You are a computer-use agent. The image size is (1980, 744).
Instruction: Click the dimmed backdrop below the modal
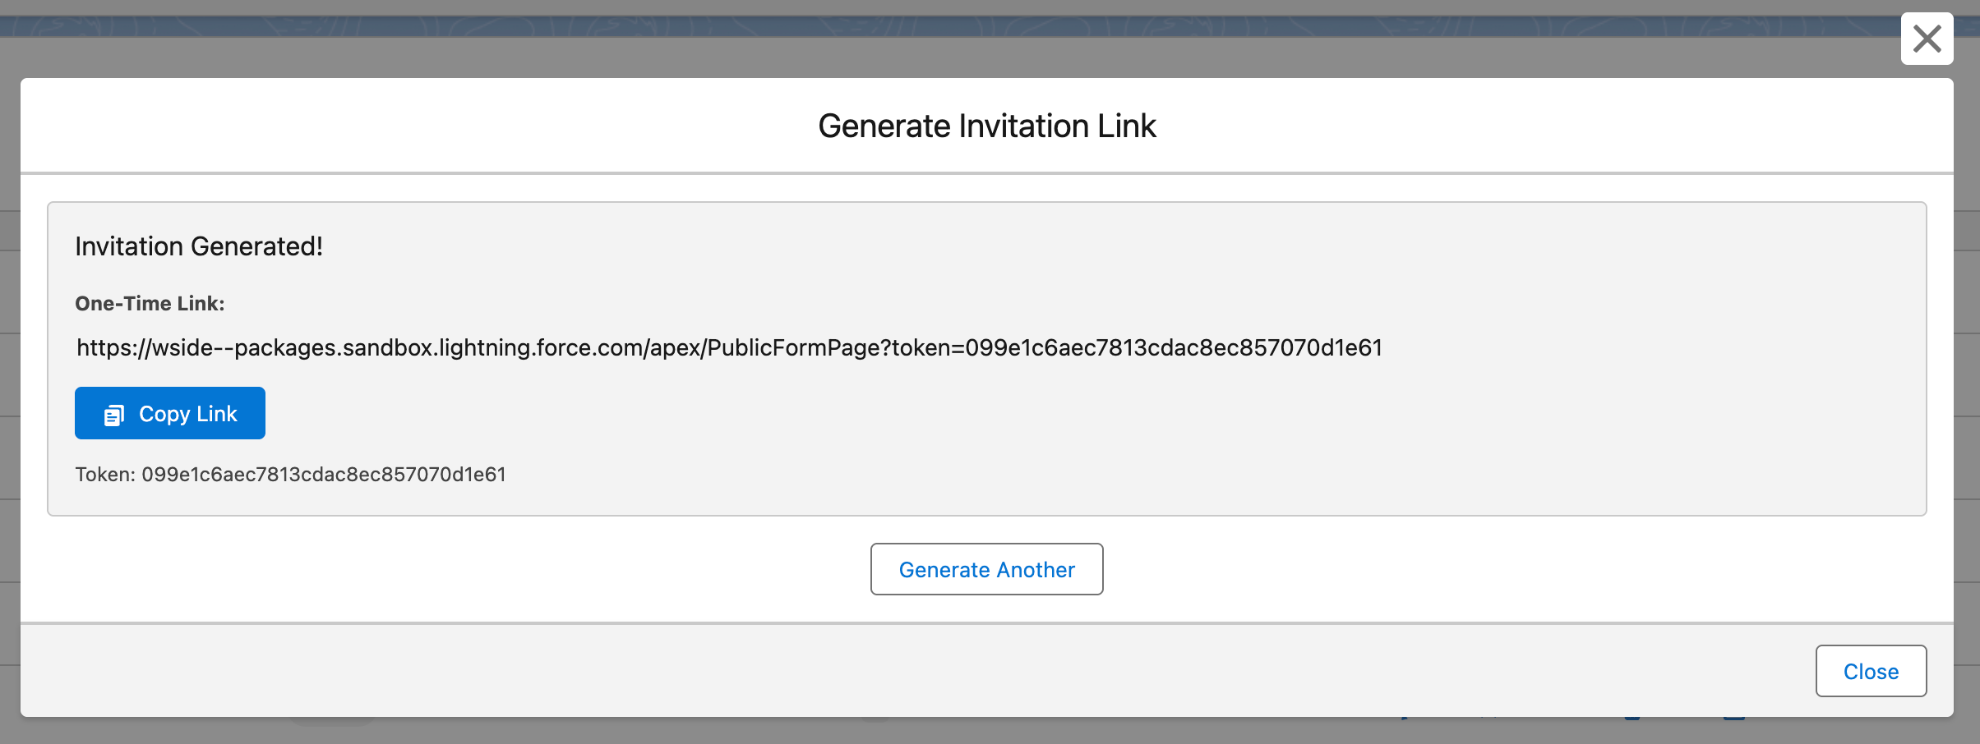pos(986,732)
